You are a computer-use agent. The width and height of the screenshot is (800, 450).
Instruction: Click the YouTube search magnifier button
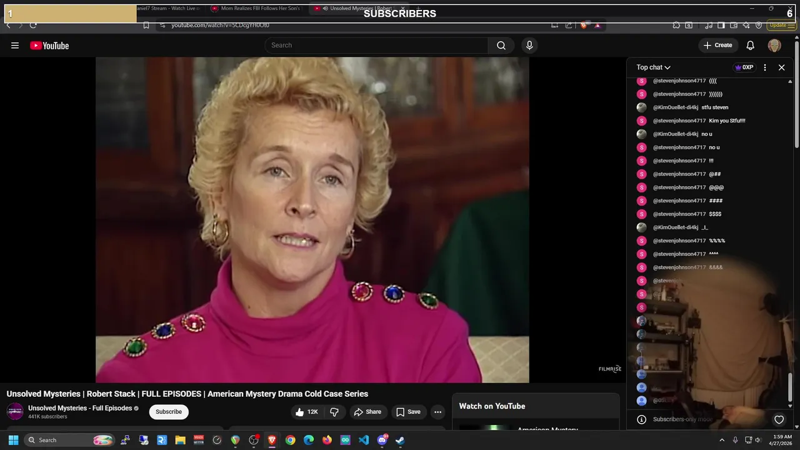pyautogui.click(x=501, y=46)
